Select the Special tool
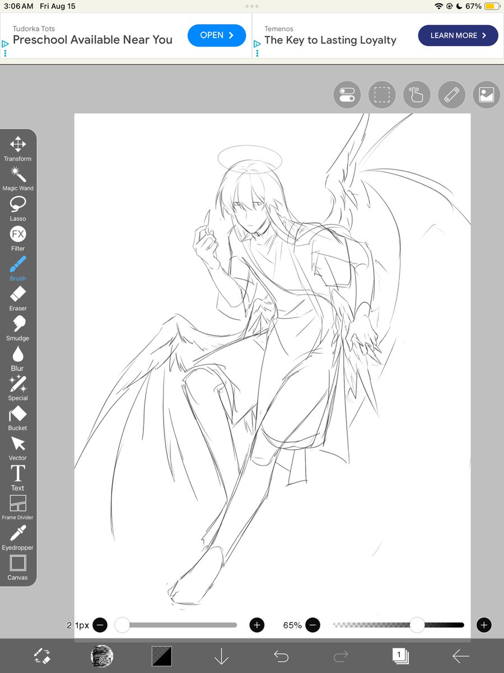The image size is (504, 673). click(18, 388)
